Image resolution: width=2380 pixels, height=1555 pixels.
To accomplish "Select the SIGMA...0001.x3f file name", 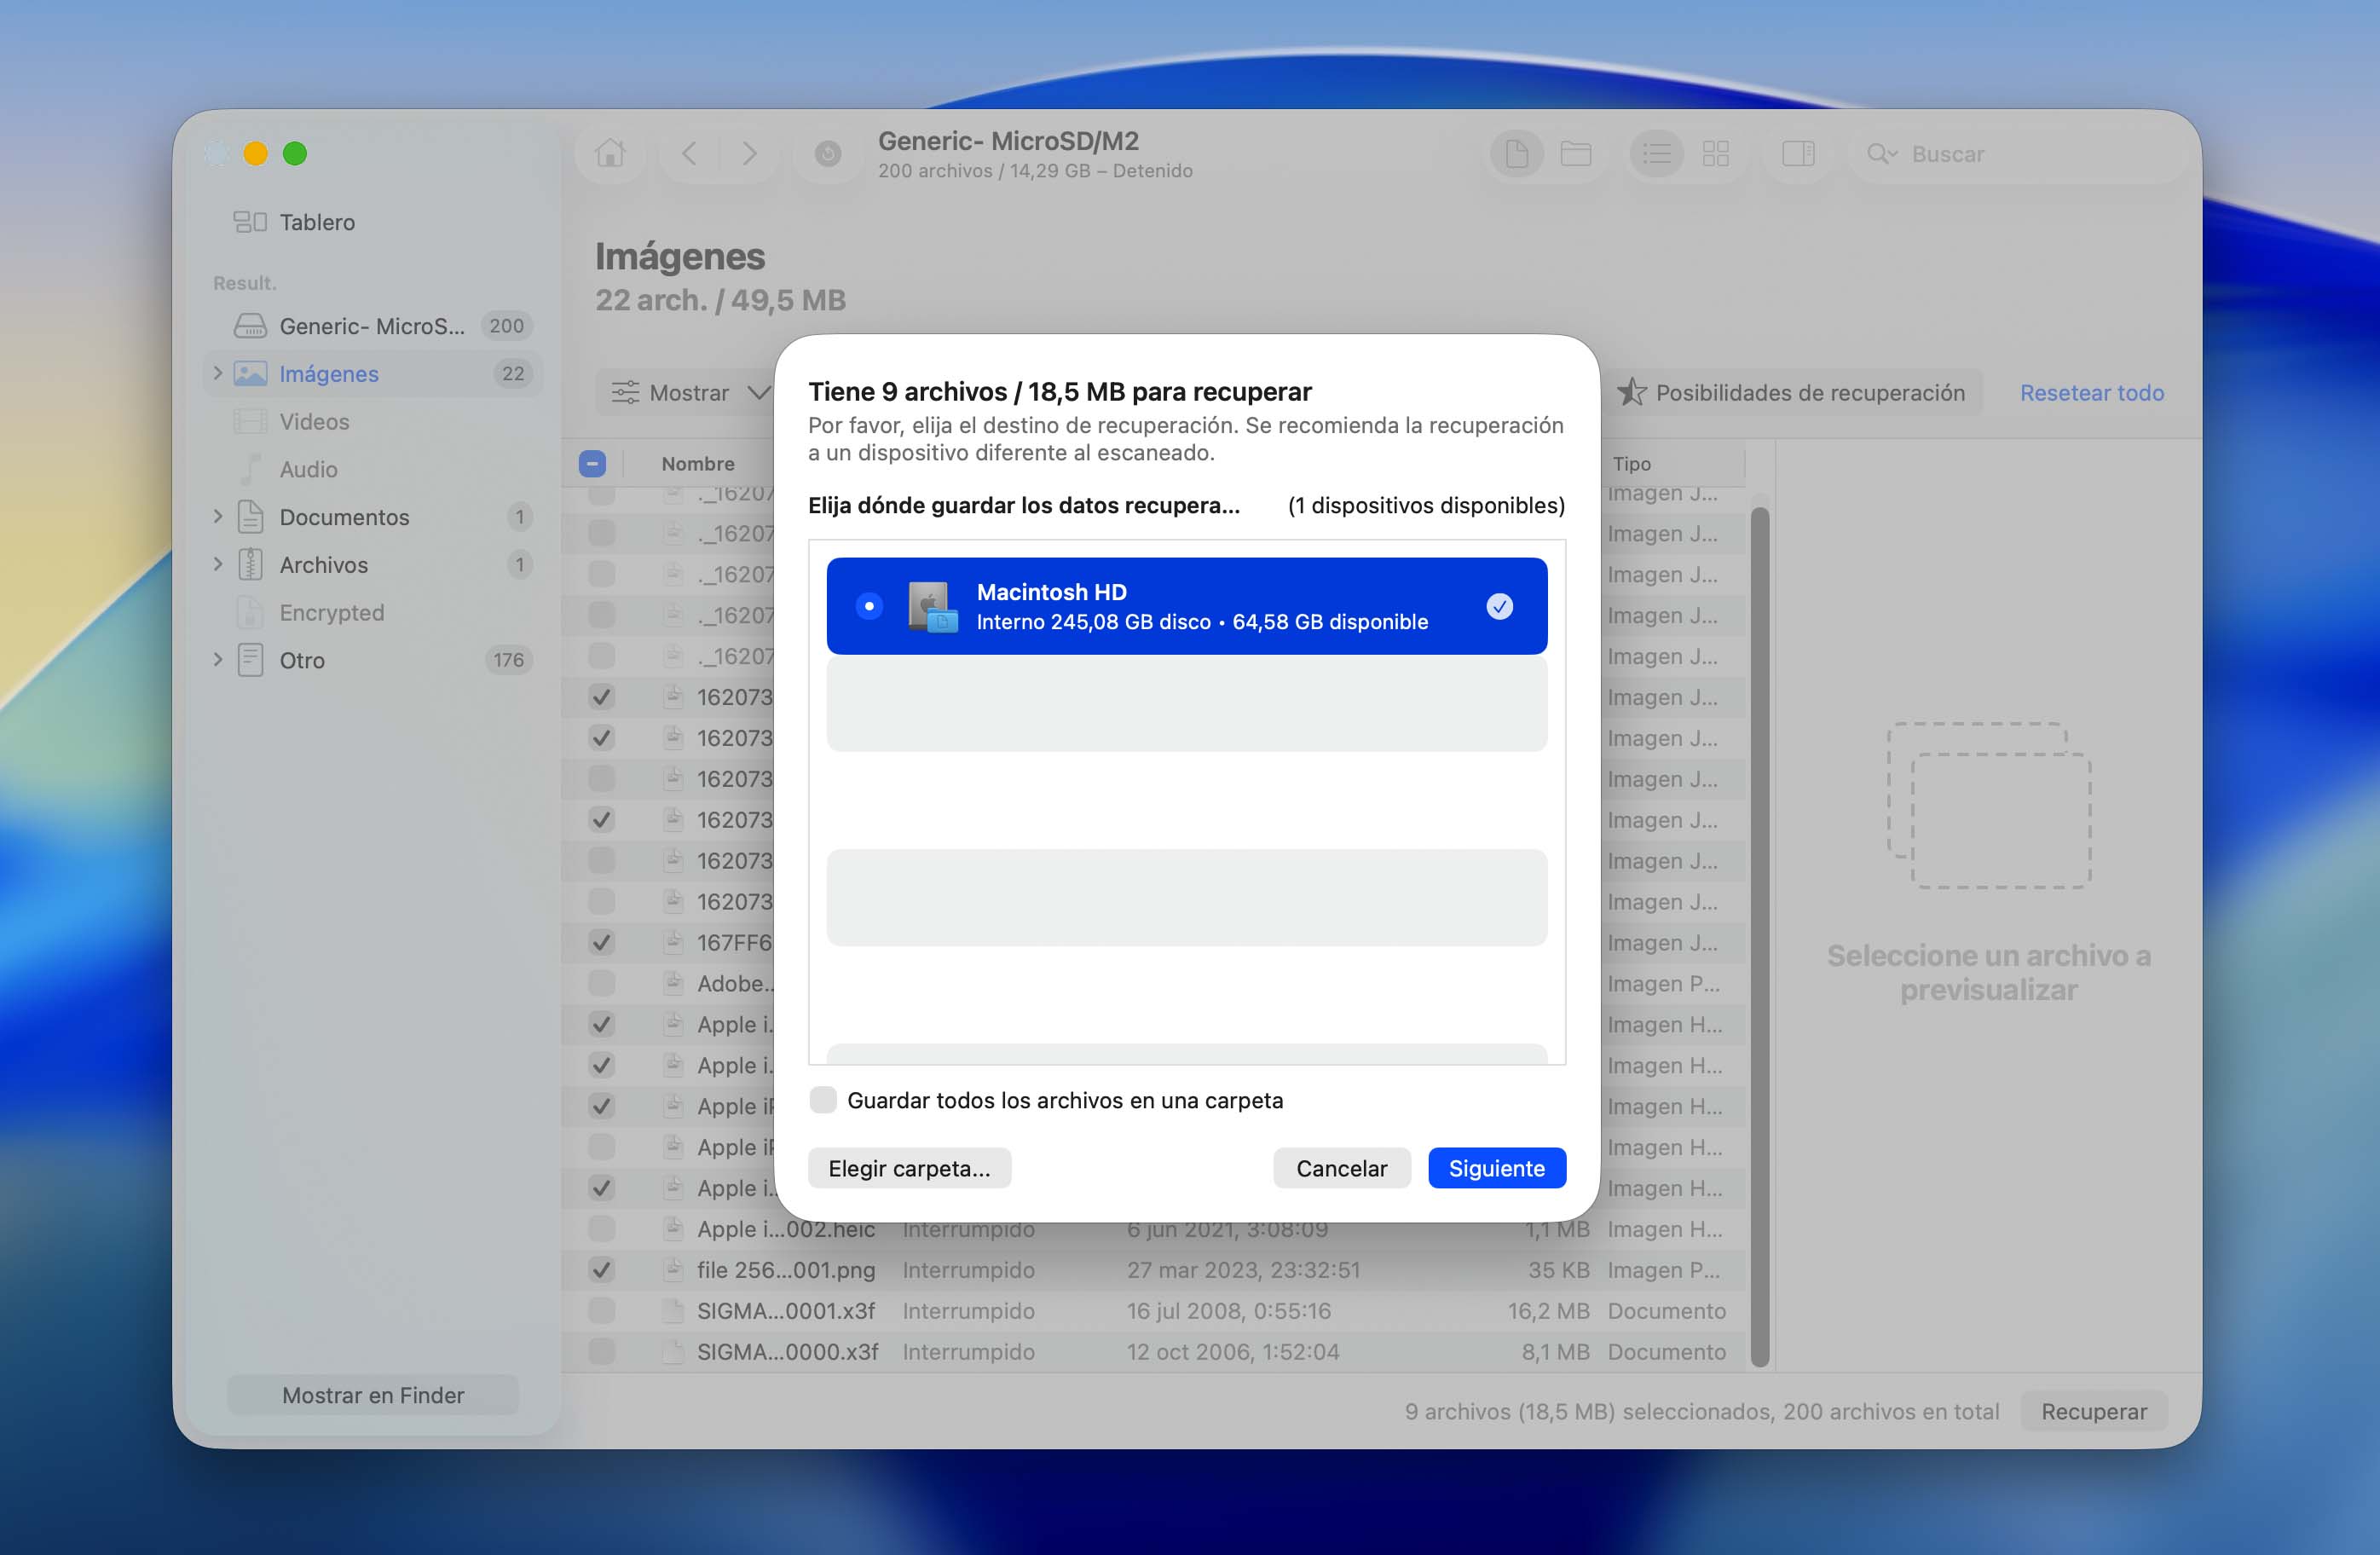I will click(x=786, y=1311).
